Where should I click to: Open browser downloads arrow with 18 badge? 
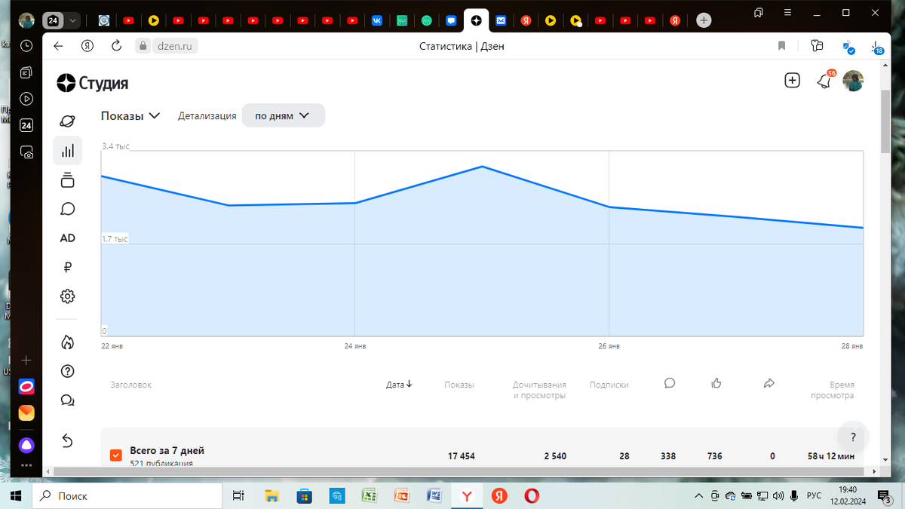point(876,47)
